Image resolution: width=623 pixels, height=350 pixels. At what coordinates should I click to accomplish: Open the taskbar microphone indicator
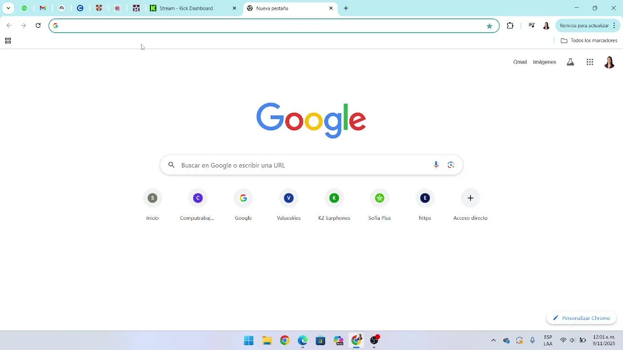point(532,340)
